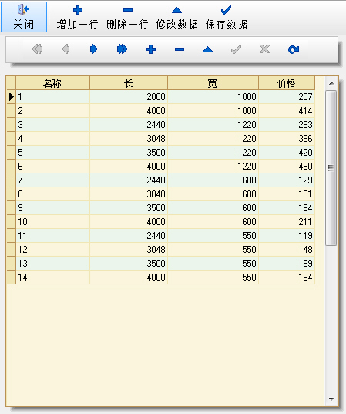Click 增加一行 to add a row

[78, 17]
